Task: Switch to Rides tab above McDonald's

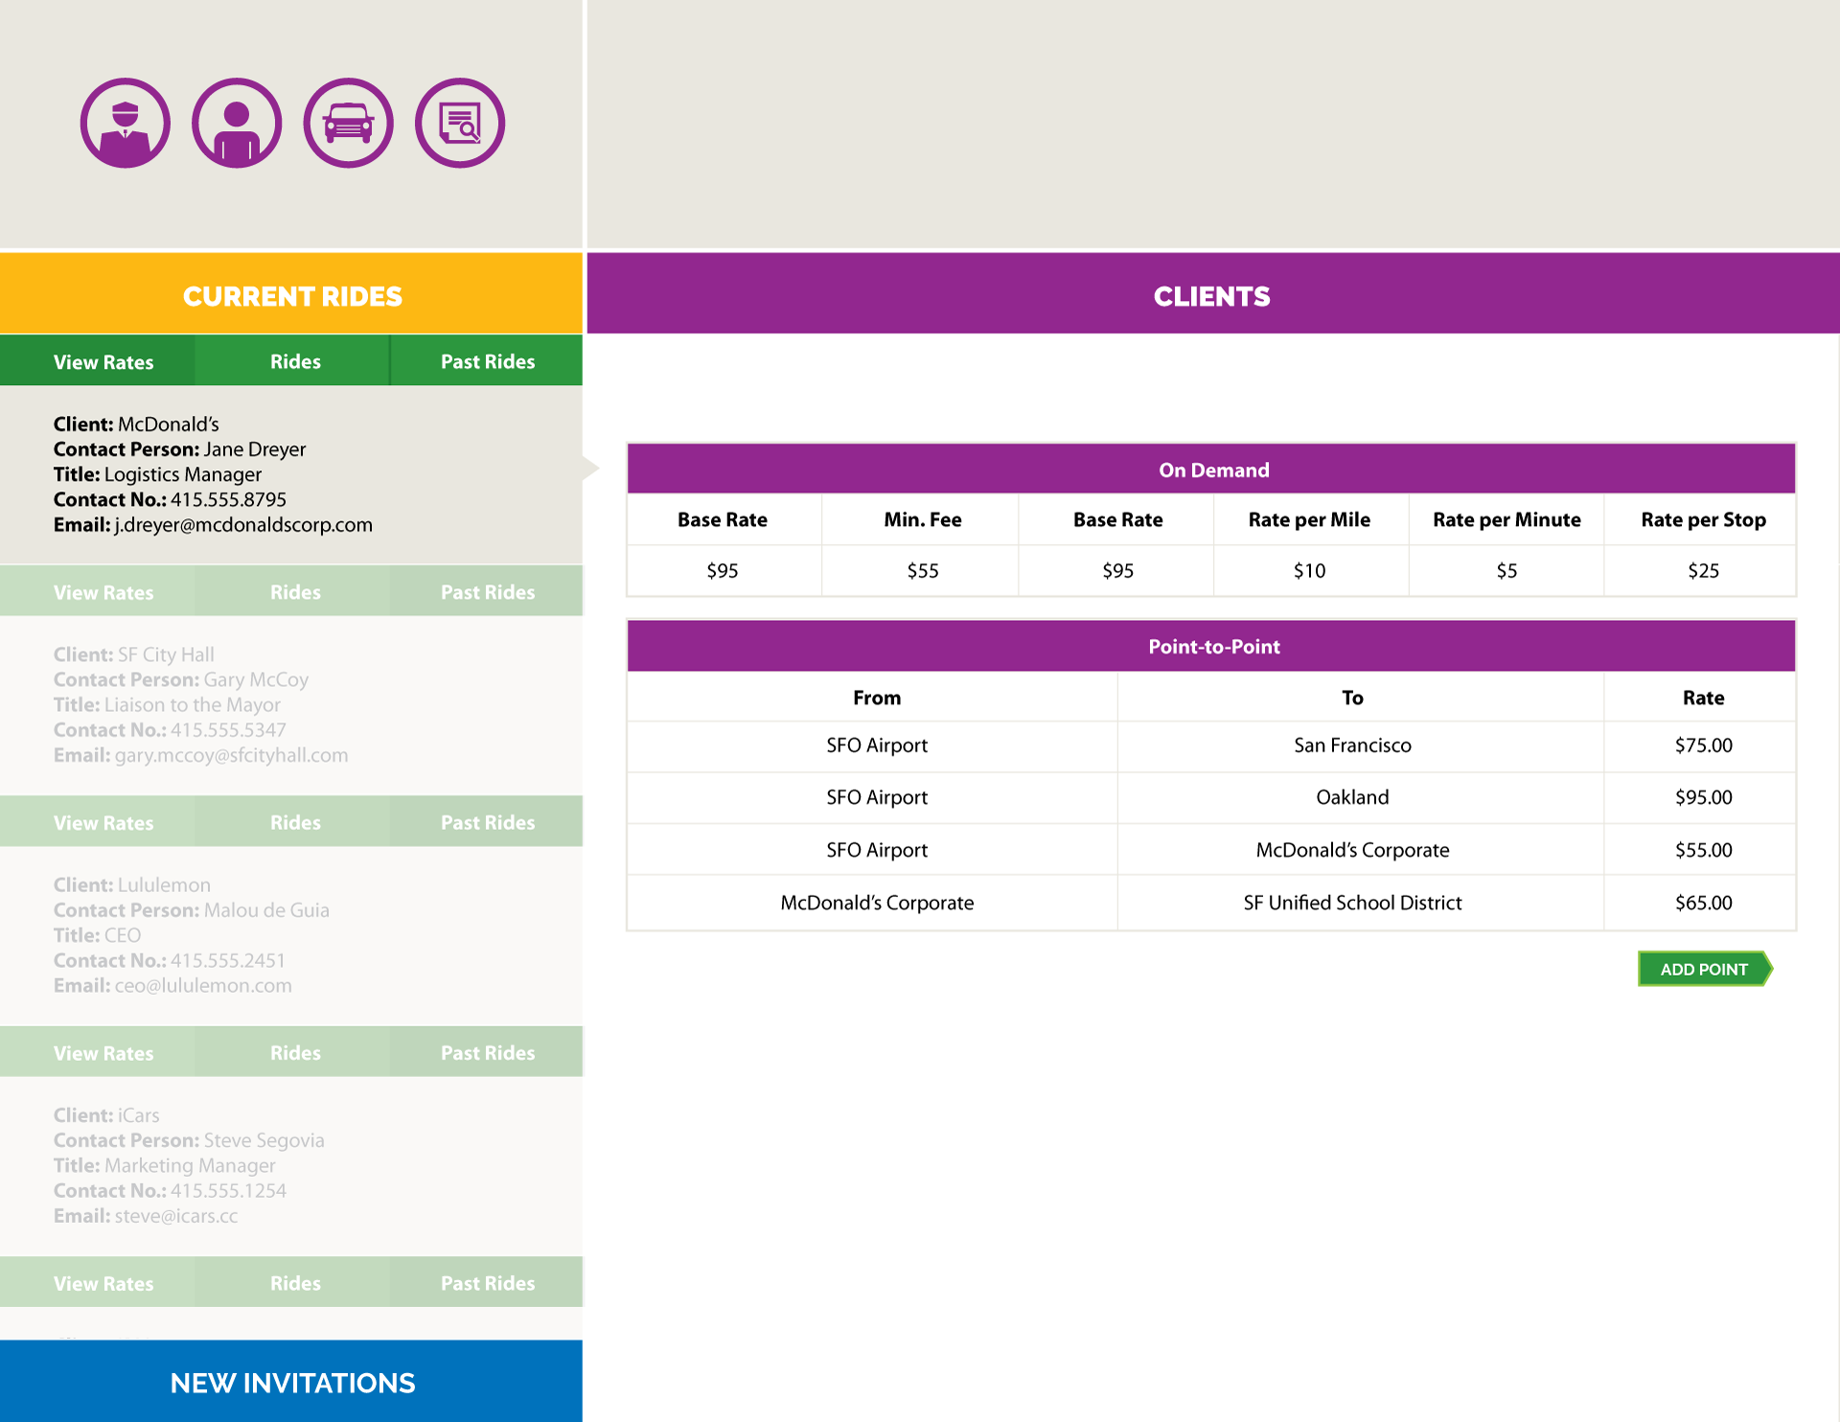Action: coord(295,362)
